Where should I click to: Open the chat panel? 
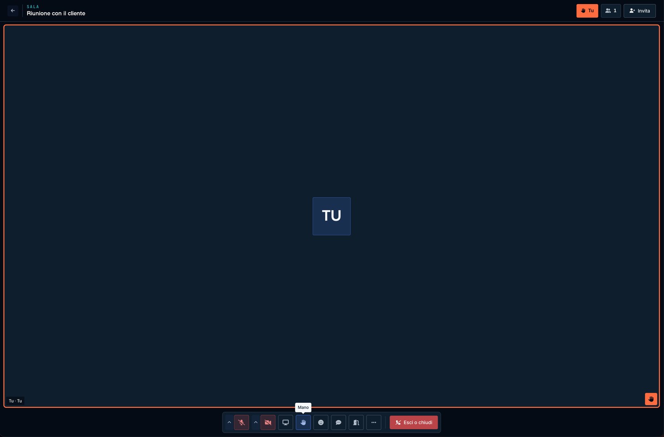(338, 422)
